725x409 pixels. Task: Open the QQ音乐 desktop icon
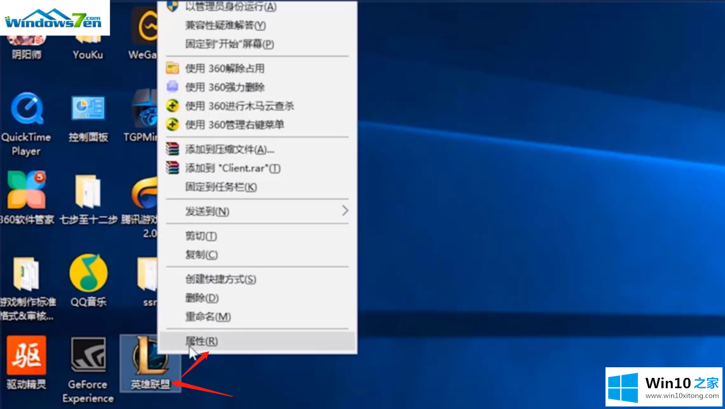(x=88, y=280)
